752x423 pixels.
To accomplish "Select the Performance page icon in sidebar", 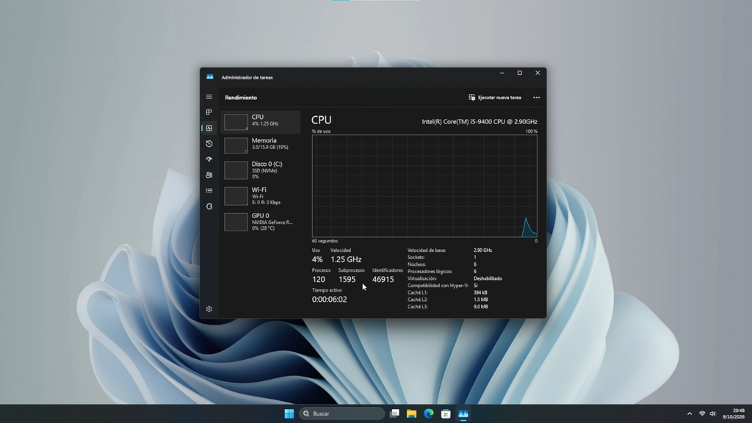I will tap(209, 128).
